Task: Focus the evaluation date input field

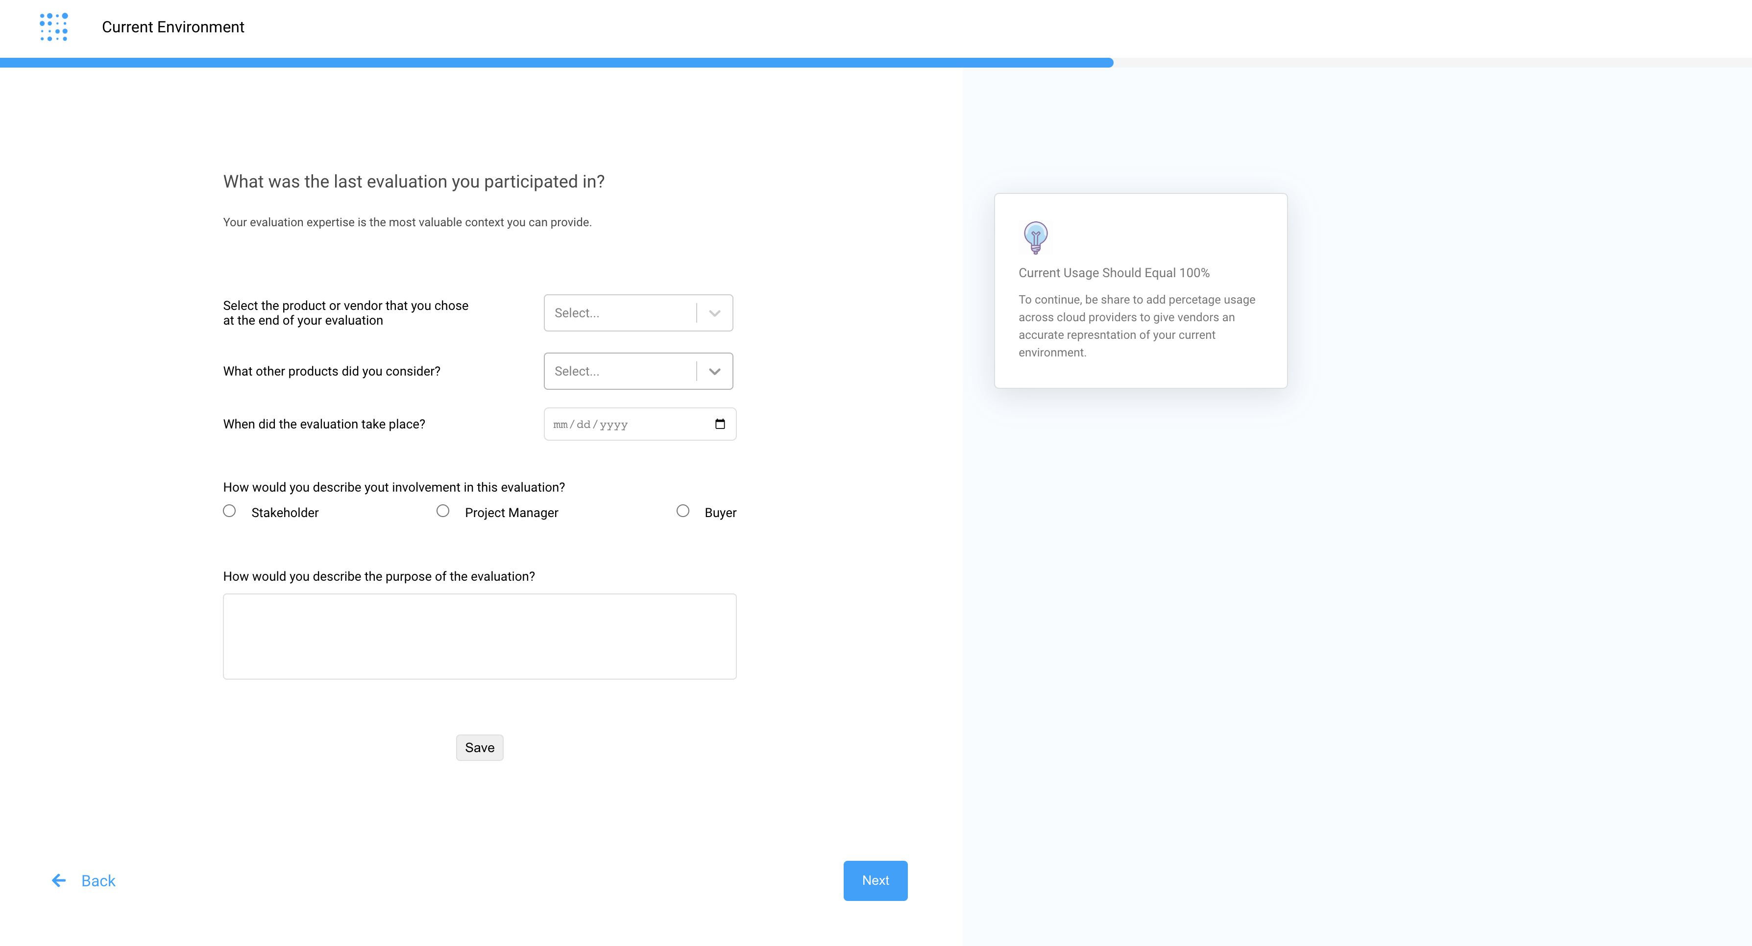Action: (x=640, y=424)
